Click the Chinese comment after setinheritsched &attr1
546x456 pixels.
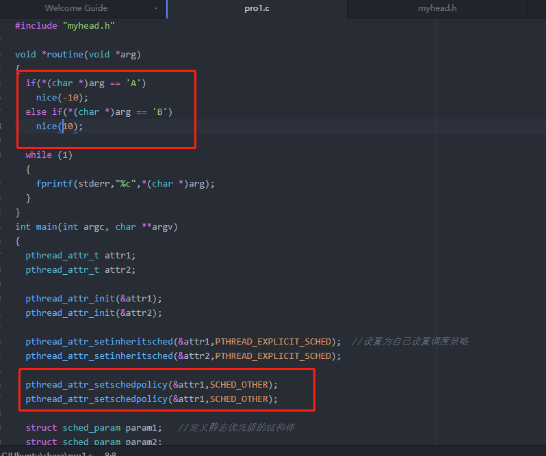411,342
